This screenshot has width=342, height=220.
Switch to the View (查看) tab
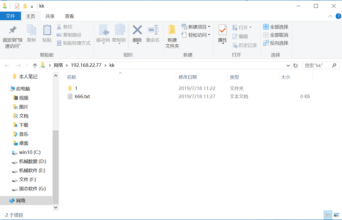(x=69, y=16)
